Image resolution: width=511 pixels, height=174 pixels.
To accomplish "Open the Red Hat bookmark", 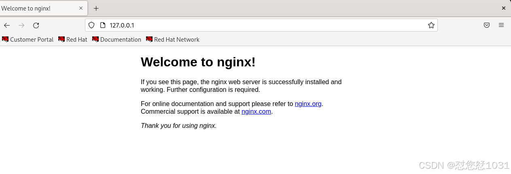I will coord(73,39).
